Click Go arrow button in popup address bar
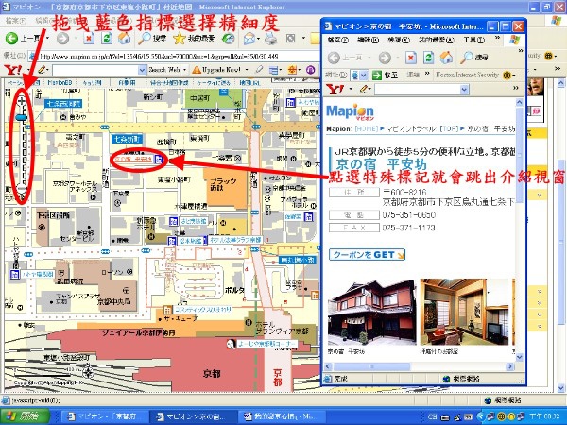Image resolution: width=567 pixels, height=425 pixels. point(377,76)
